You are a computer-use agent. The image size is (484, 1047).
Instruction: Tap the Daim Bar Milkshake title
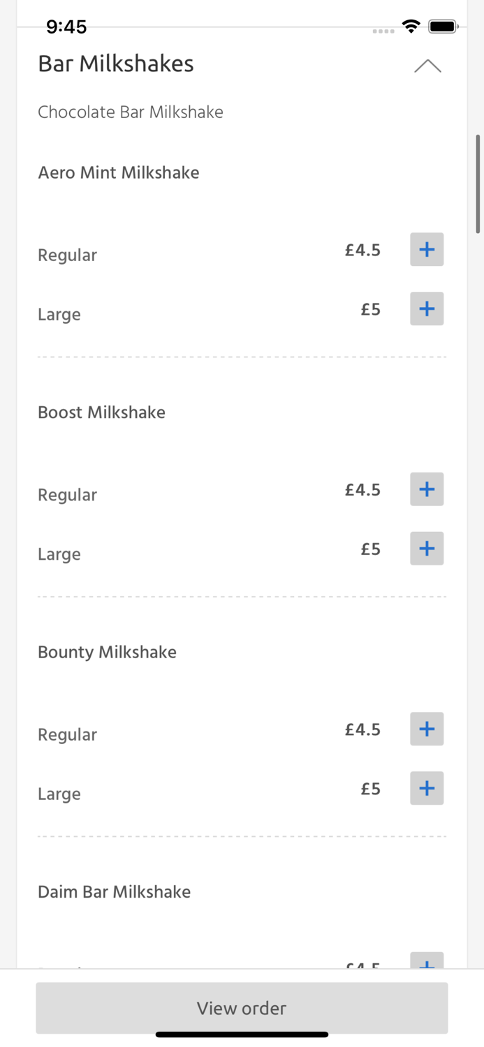pyautogui.click(x=115, y=892)
